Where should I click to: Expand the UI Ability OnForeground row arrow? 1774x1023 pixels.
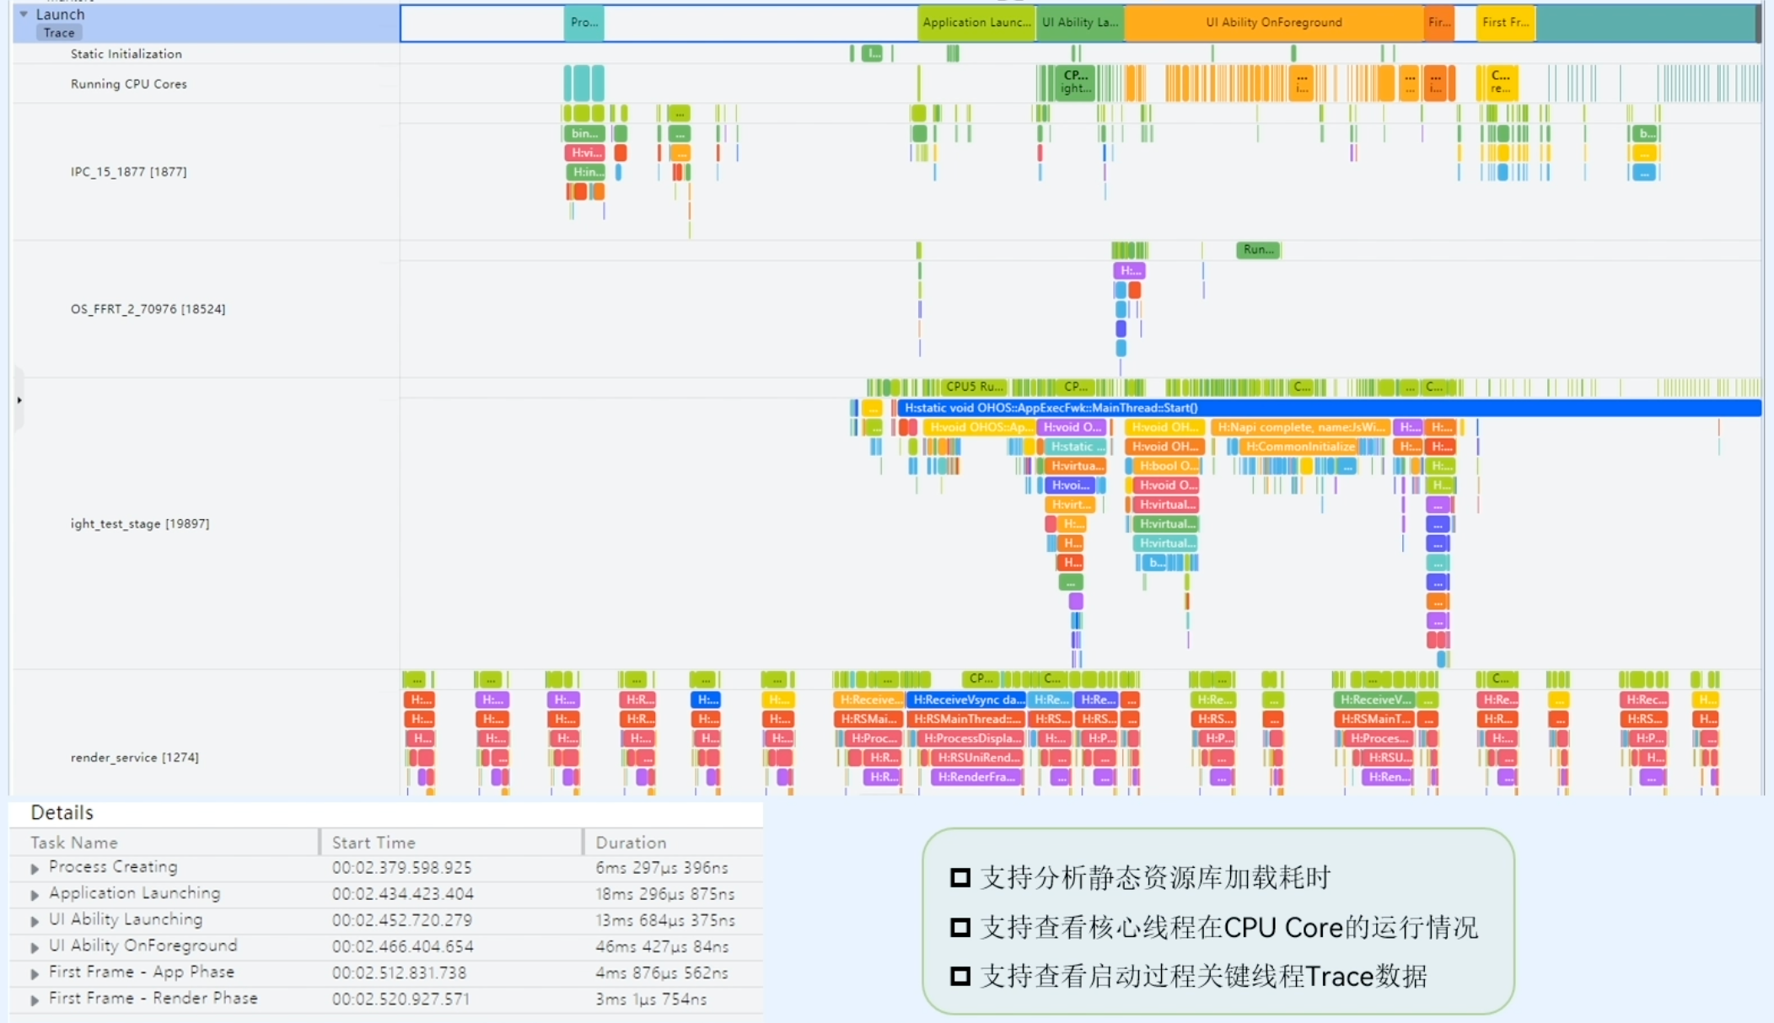coord(35,946)
